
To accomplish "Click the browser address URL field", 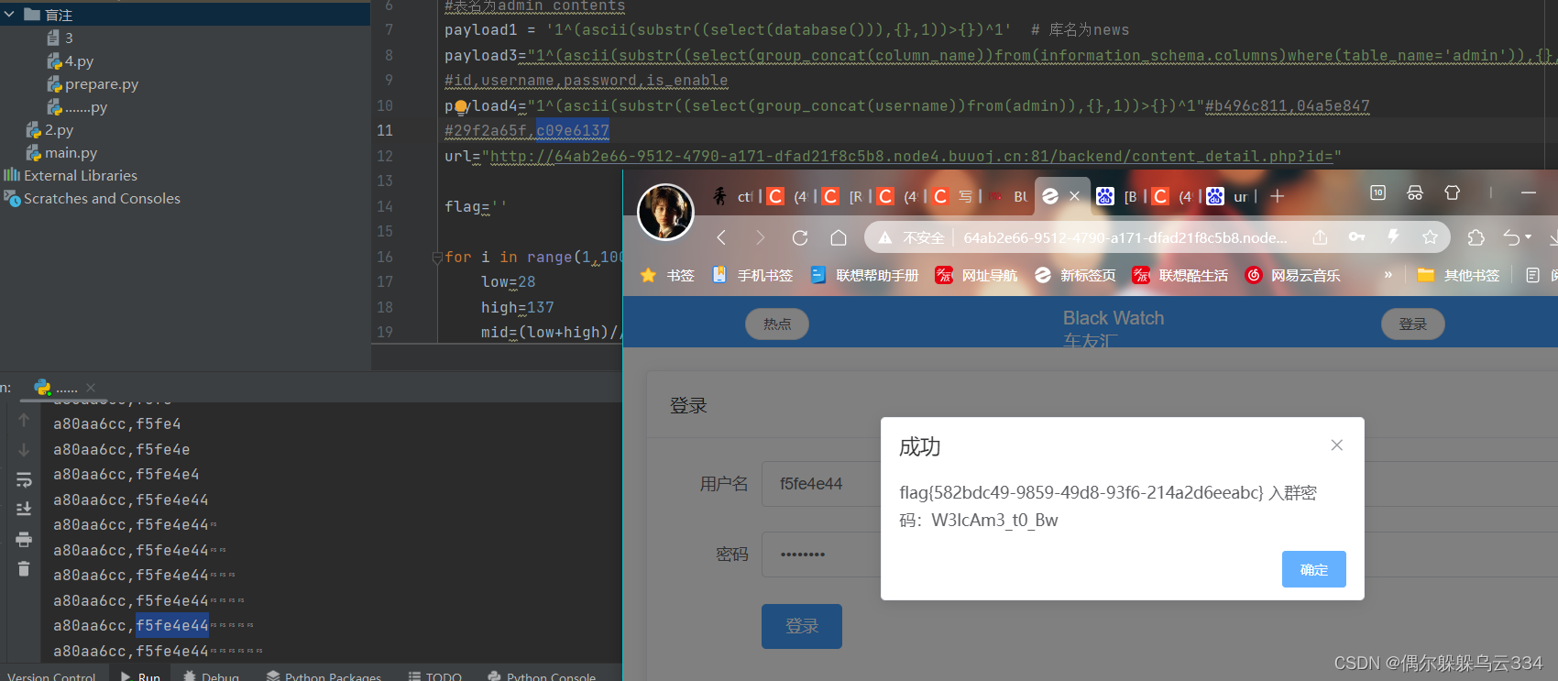I will [1125, 237].
